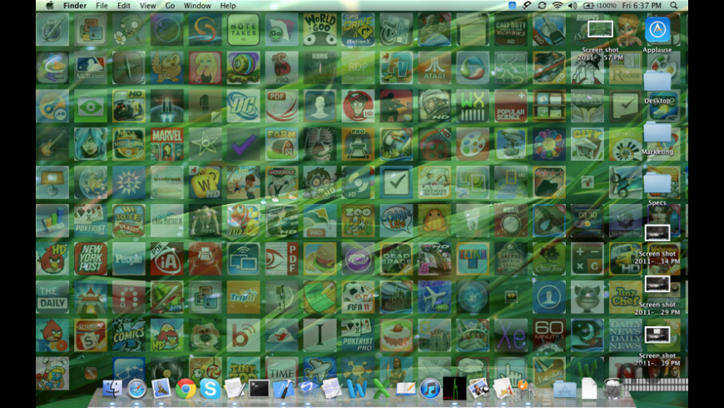The height and width of the screenshot is (408, 724).
Task: Click the clock showing Fri 6:37 PM
Action: (x=642, y=6)
